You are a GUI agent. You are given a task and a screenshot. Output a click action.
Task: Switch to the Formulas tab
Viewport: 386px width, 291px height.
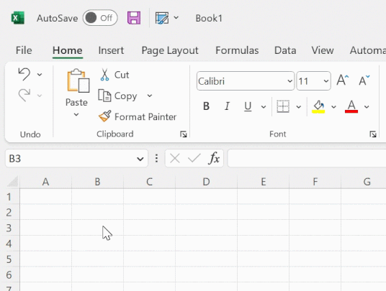(237, 50)
